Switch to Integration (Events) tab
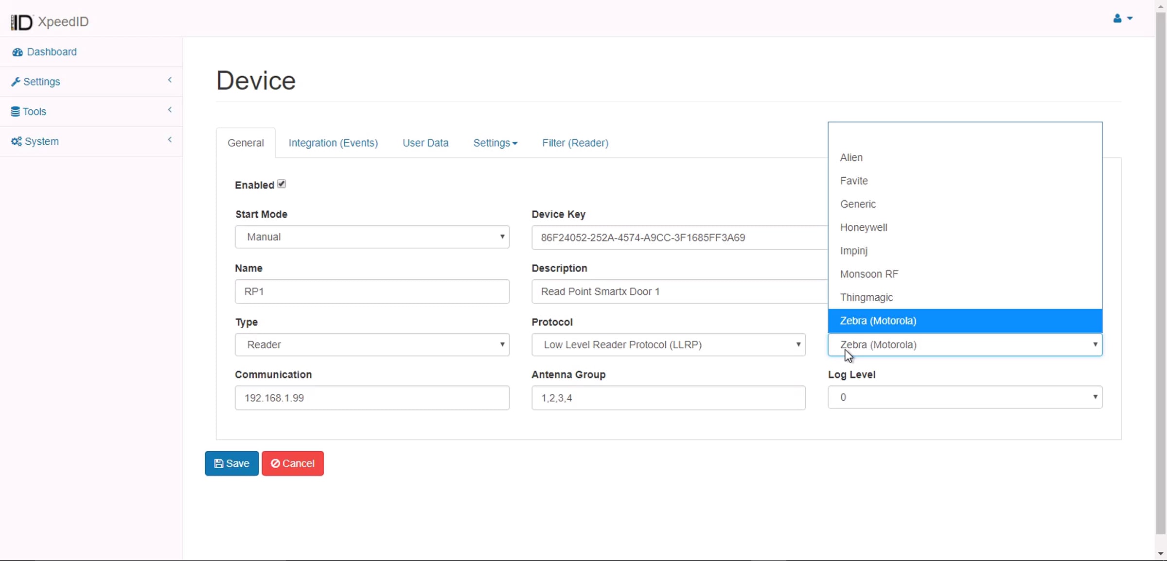 pyautogui.click(x=333, y=143)
